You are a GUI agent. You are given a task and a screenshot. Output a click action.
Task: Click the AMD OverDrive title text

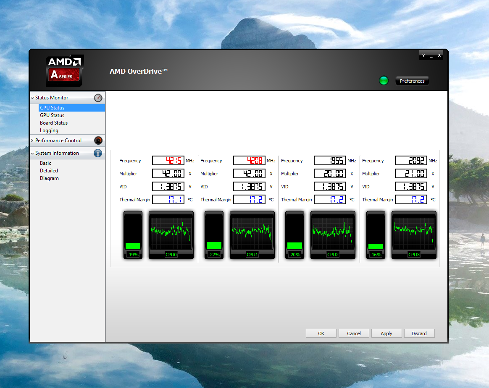pos(139,71)
